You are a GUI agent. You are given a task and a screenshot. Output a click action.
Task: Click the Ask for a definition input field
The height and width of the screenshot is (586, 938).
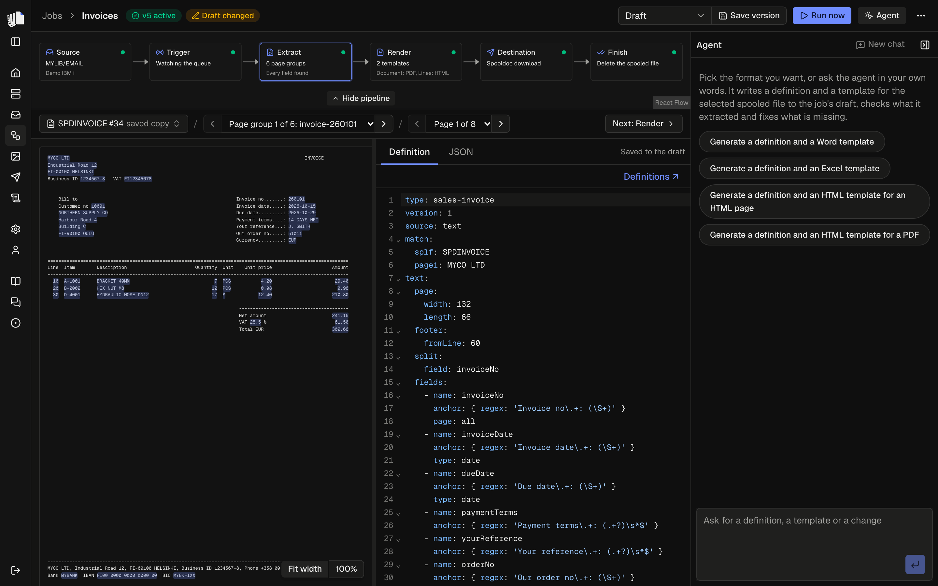pyautogui.click(x=814, y=544)
